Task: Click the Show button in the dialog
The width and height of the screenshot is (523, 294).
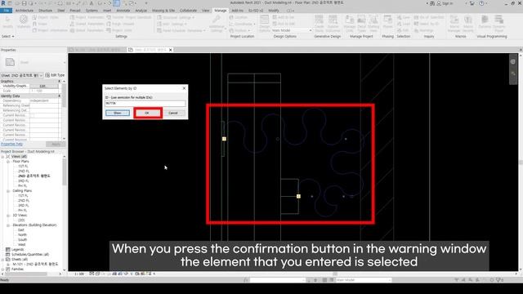Action: pyautogui.click(x=118, y=113)
